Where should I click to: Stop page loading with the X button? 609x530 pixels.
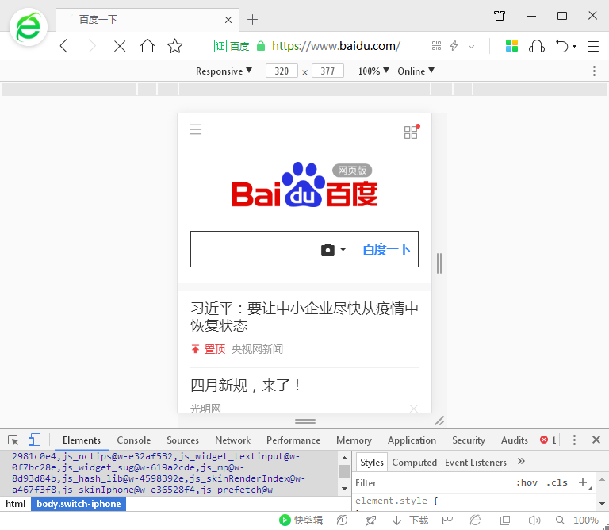point(120,46)
